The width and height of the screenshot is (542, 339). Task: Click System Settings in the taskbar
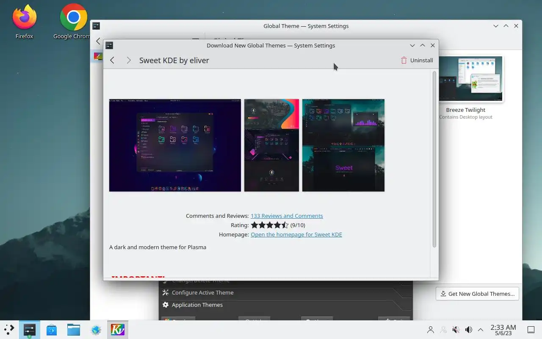[29, 330]
